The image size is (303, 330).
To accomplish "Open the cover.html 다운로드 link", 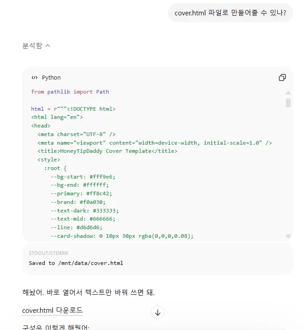I will click(52, 311).
